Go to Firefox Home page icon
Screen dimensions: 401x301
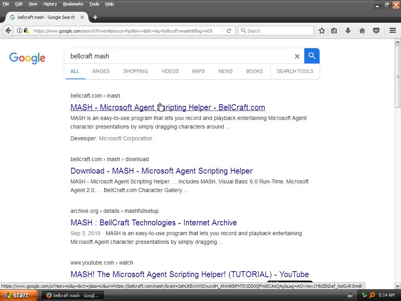click(x=362, y=31)
